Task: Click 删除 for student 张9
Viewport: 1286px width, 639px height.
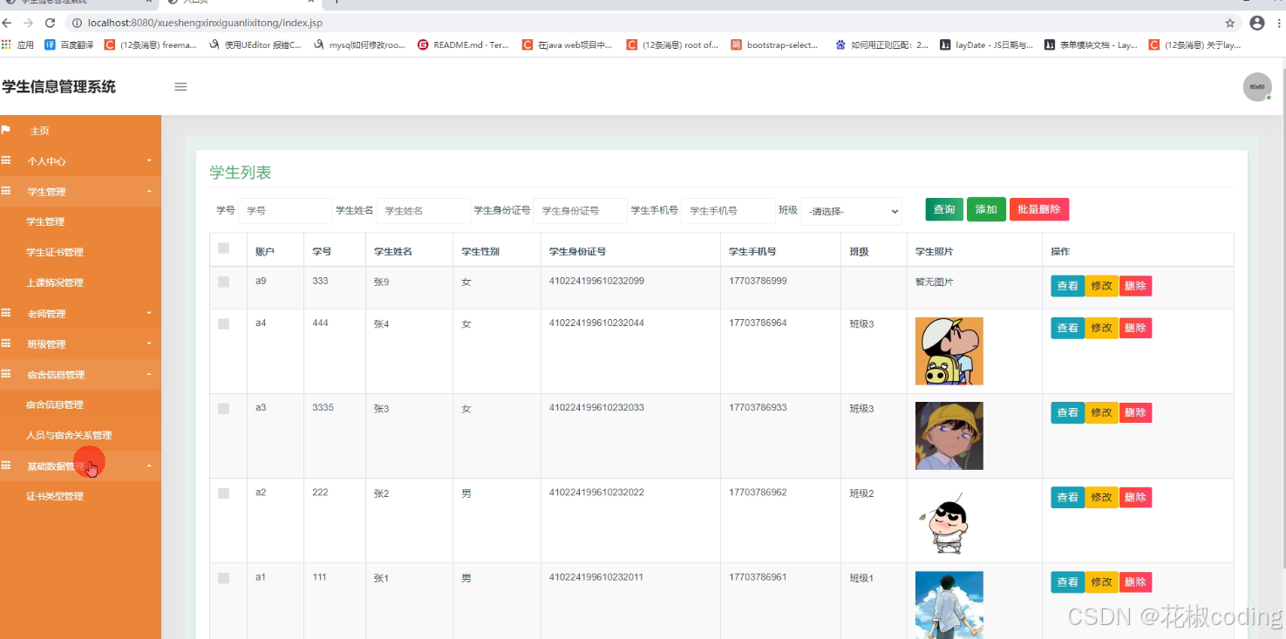Action: pos(1135,286)
